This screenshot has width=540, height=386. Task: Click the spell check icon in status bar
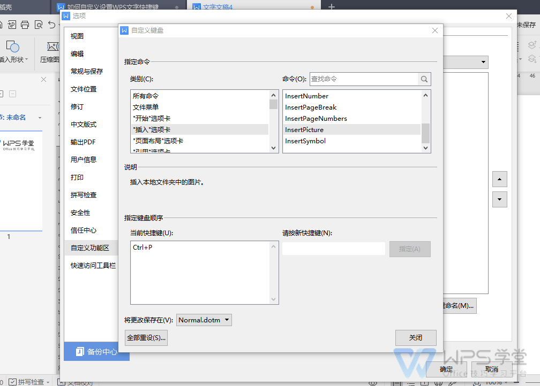(12, 382)
